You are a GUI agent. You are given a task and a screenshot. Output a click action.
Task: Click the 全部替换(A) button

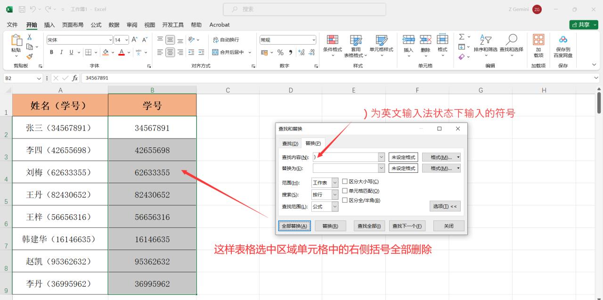click(x=294, y=226)
